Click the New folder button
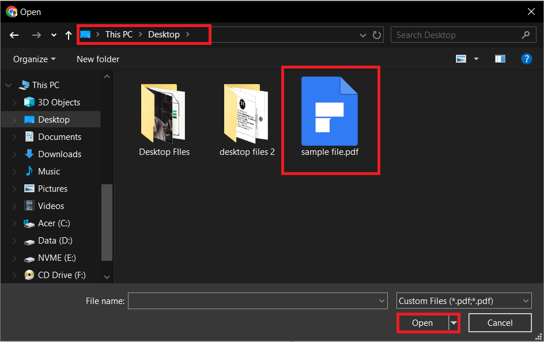Viewport: 544px width, 342px height. coord(97,59)
